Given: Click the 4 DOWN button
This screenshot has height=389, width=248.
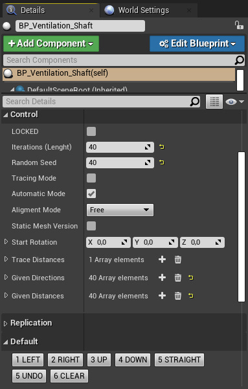Looking at the screenshot, I should [x=133, y=360].
